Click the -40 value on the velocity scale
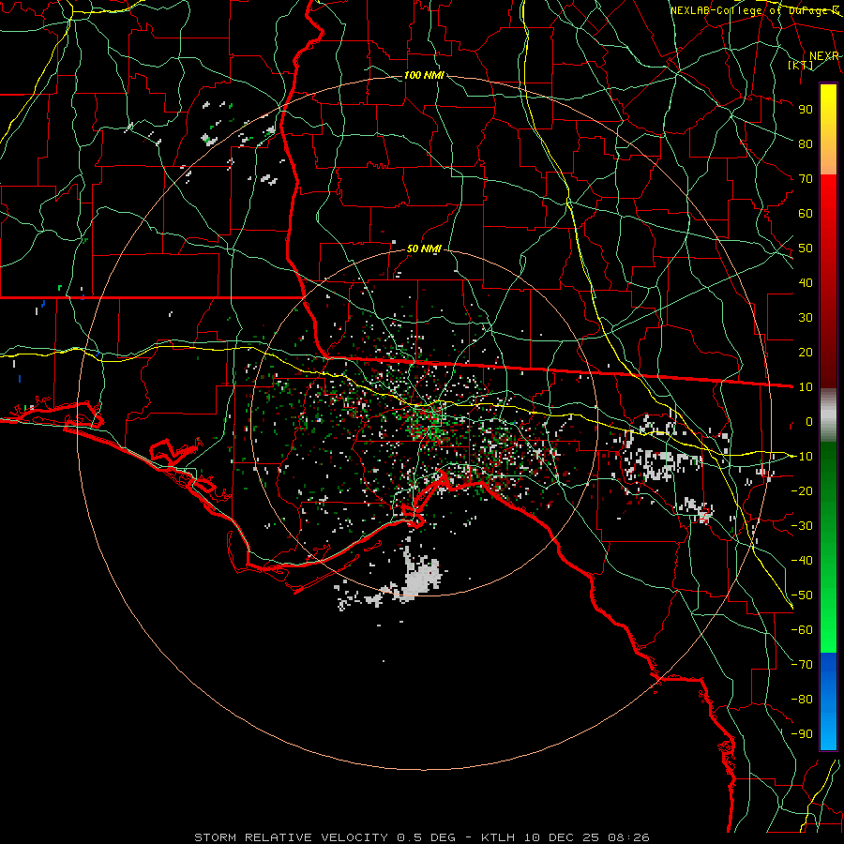The image size is (844, 844). click(802, 561)
